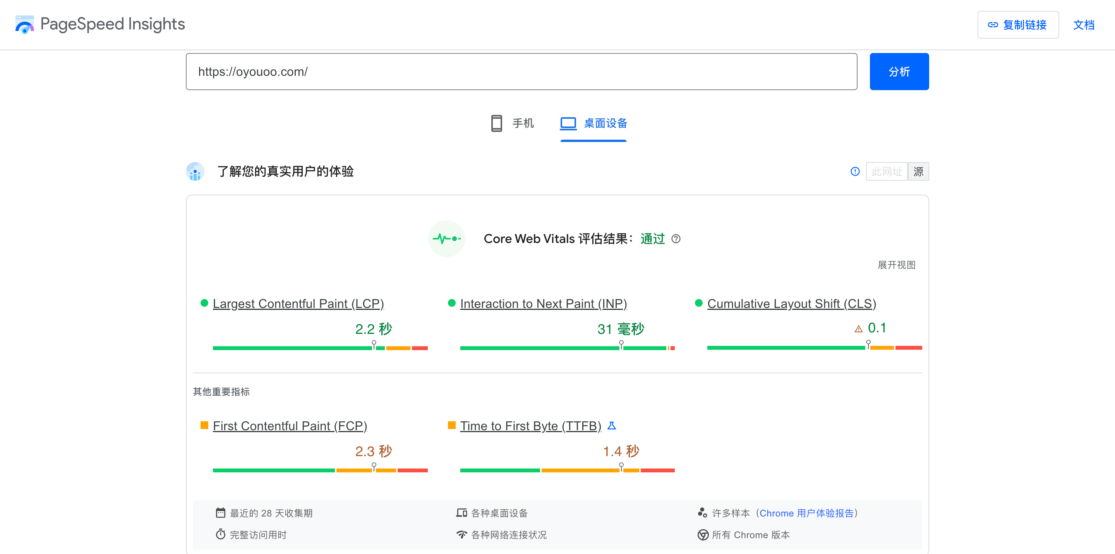Image resolution: width=1115 pixels, height=554 pixels.
Task: Click the 复制链接 copy link button
Action: 1017,25
